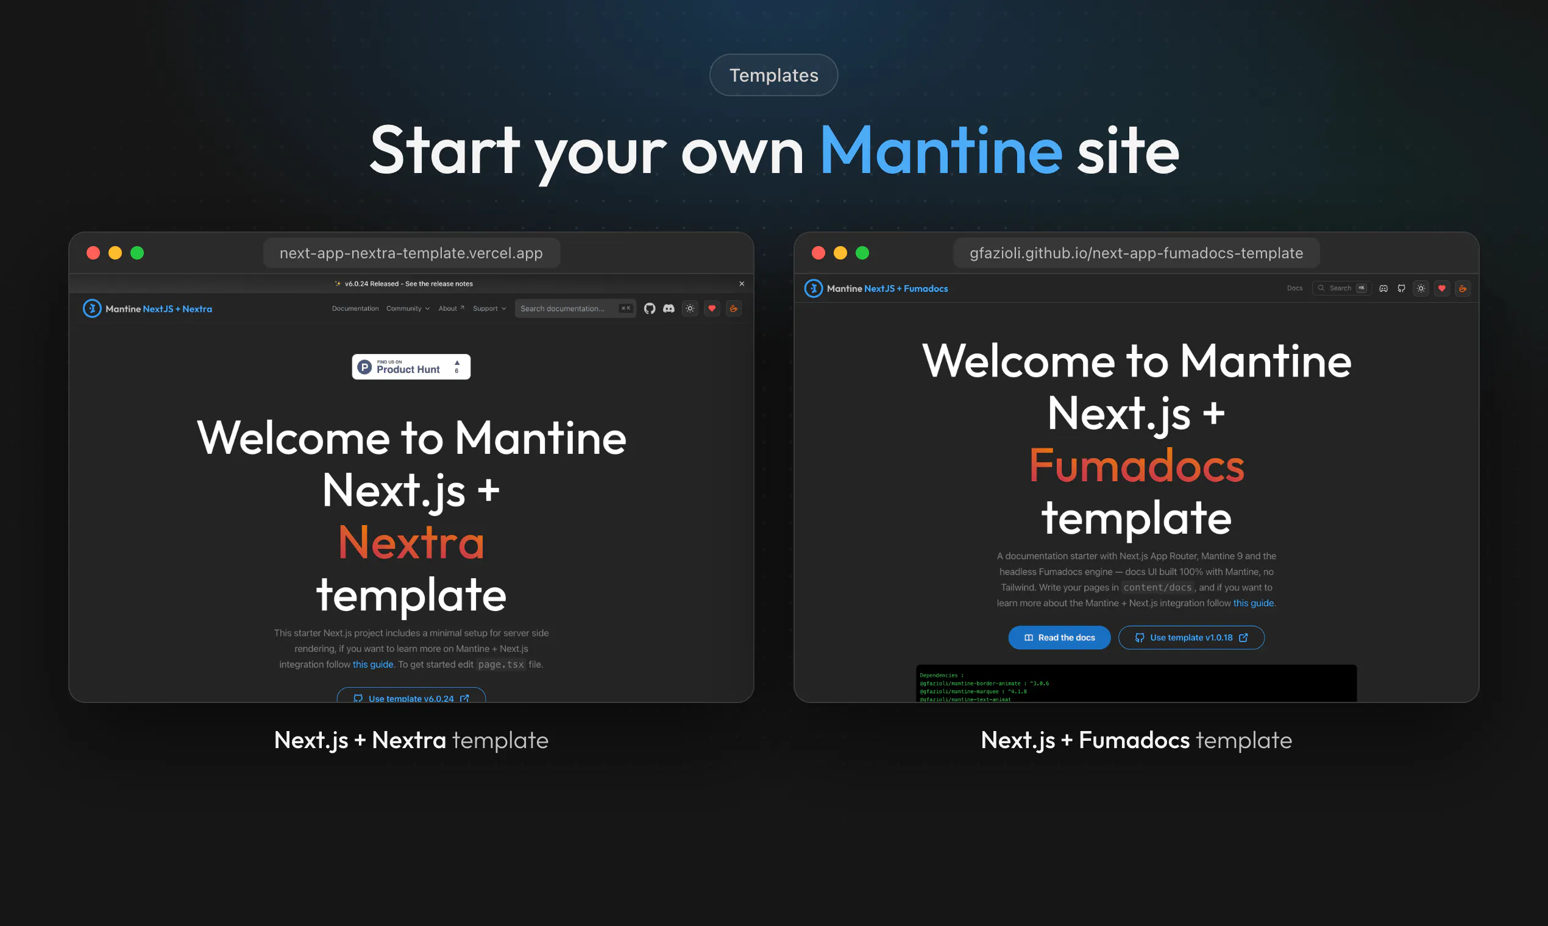Expand the Support dropdown menu
The width and height of the screenshot is (1548, 926).
(x=489, y=308)
